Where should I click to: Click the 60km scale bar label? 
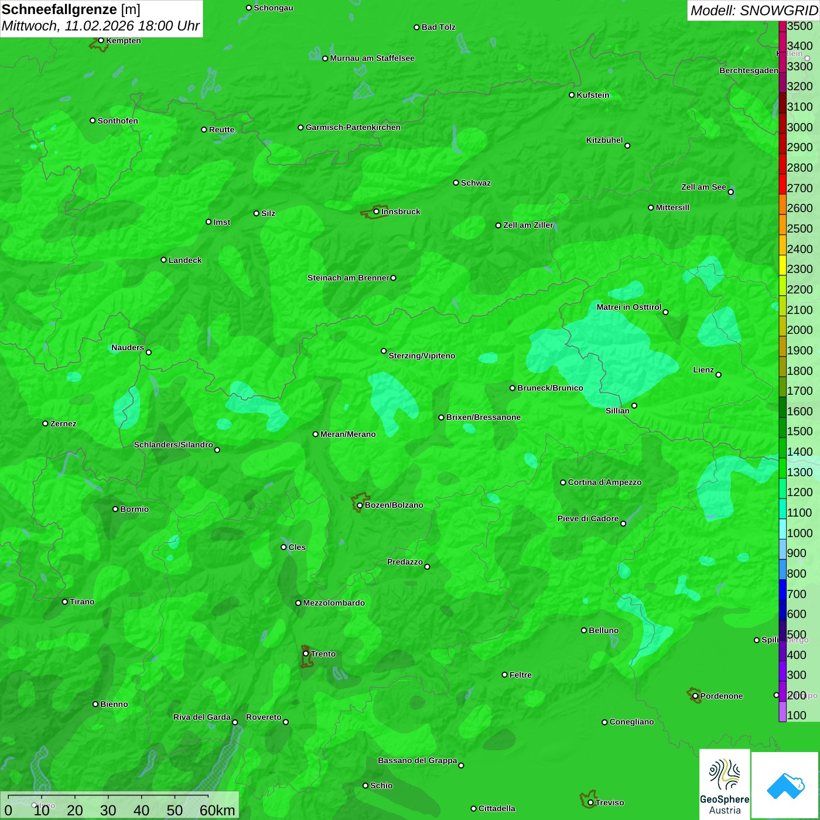coord(217,810)
